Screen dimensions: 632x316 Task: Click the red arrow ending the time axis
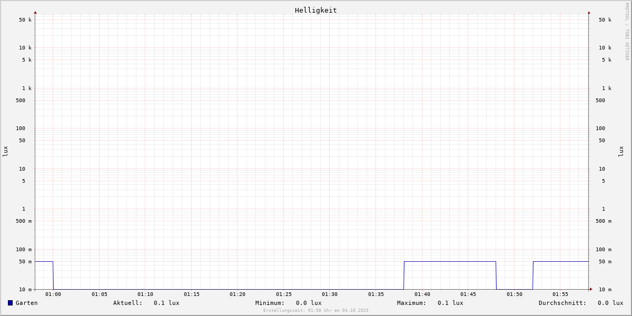pyautogui.click(x=591, y=289)
